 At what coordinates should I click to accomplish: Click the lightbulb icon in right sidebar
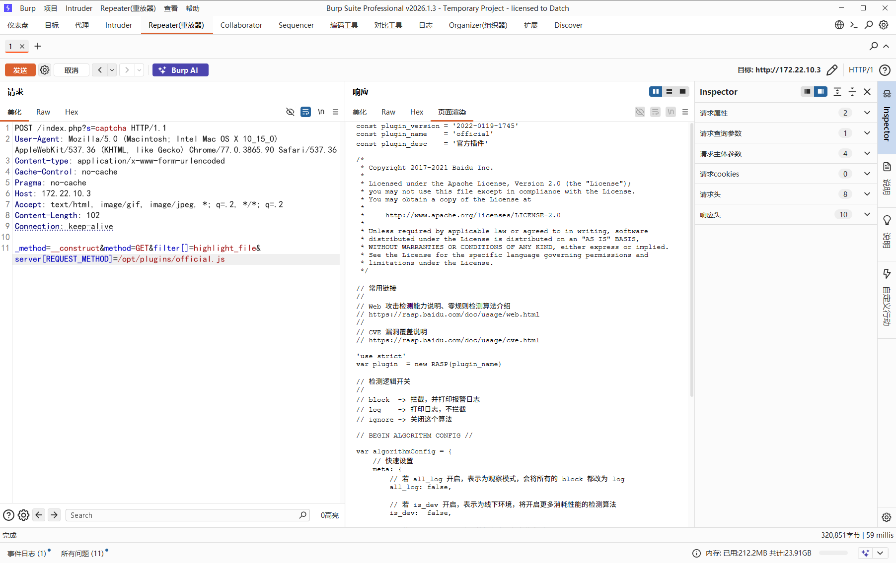(x=887, y=220)
